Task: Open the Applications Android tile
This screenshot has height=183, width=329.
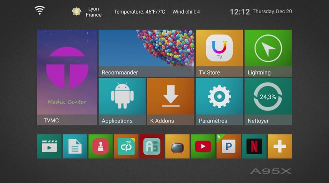Action: pos(122,102)
